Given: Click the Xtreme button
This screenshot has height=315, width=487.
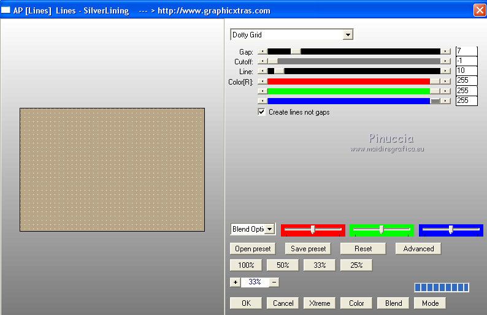Looking at the screenshot, I should pyautogui.click(x=320, y=303).
